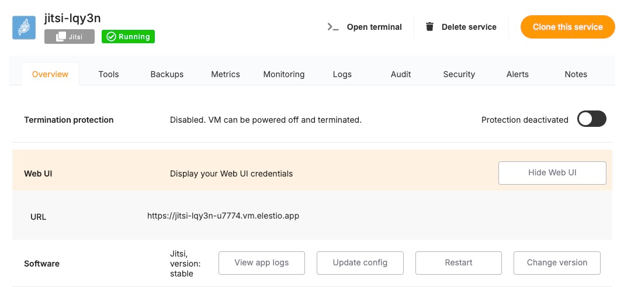Click the terminal prompt icon

[x=332, y=27]
